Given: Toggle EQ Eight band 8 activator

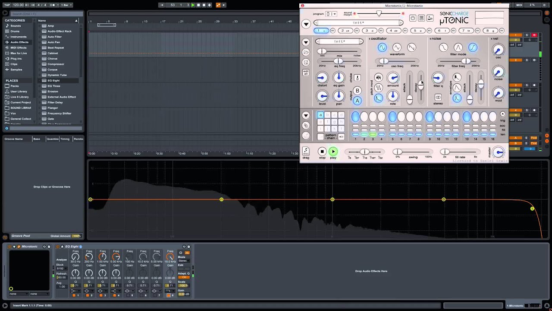Looking at the screenshot, I should tap(168, 295).
